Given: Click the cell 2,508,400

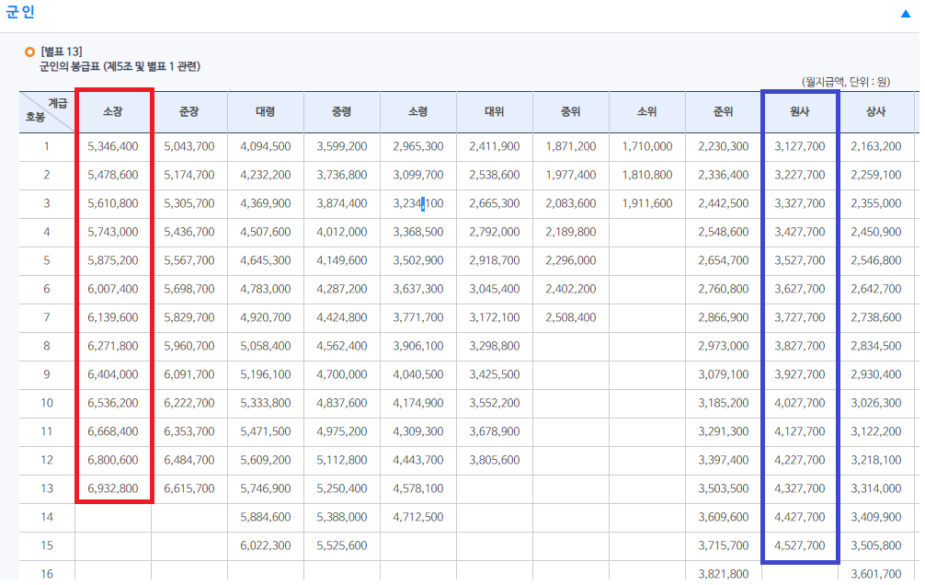Looking at the screenshot, I should pyautogui.click(x=571, y=317).
